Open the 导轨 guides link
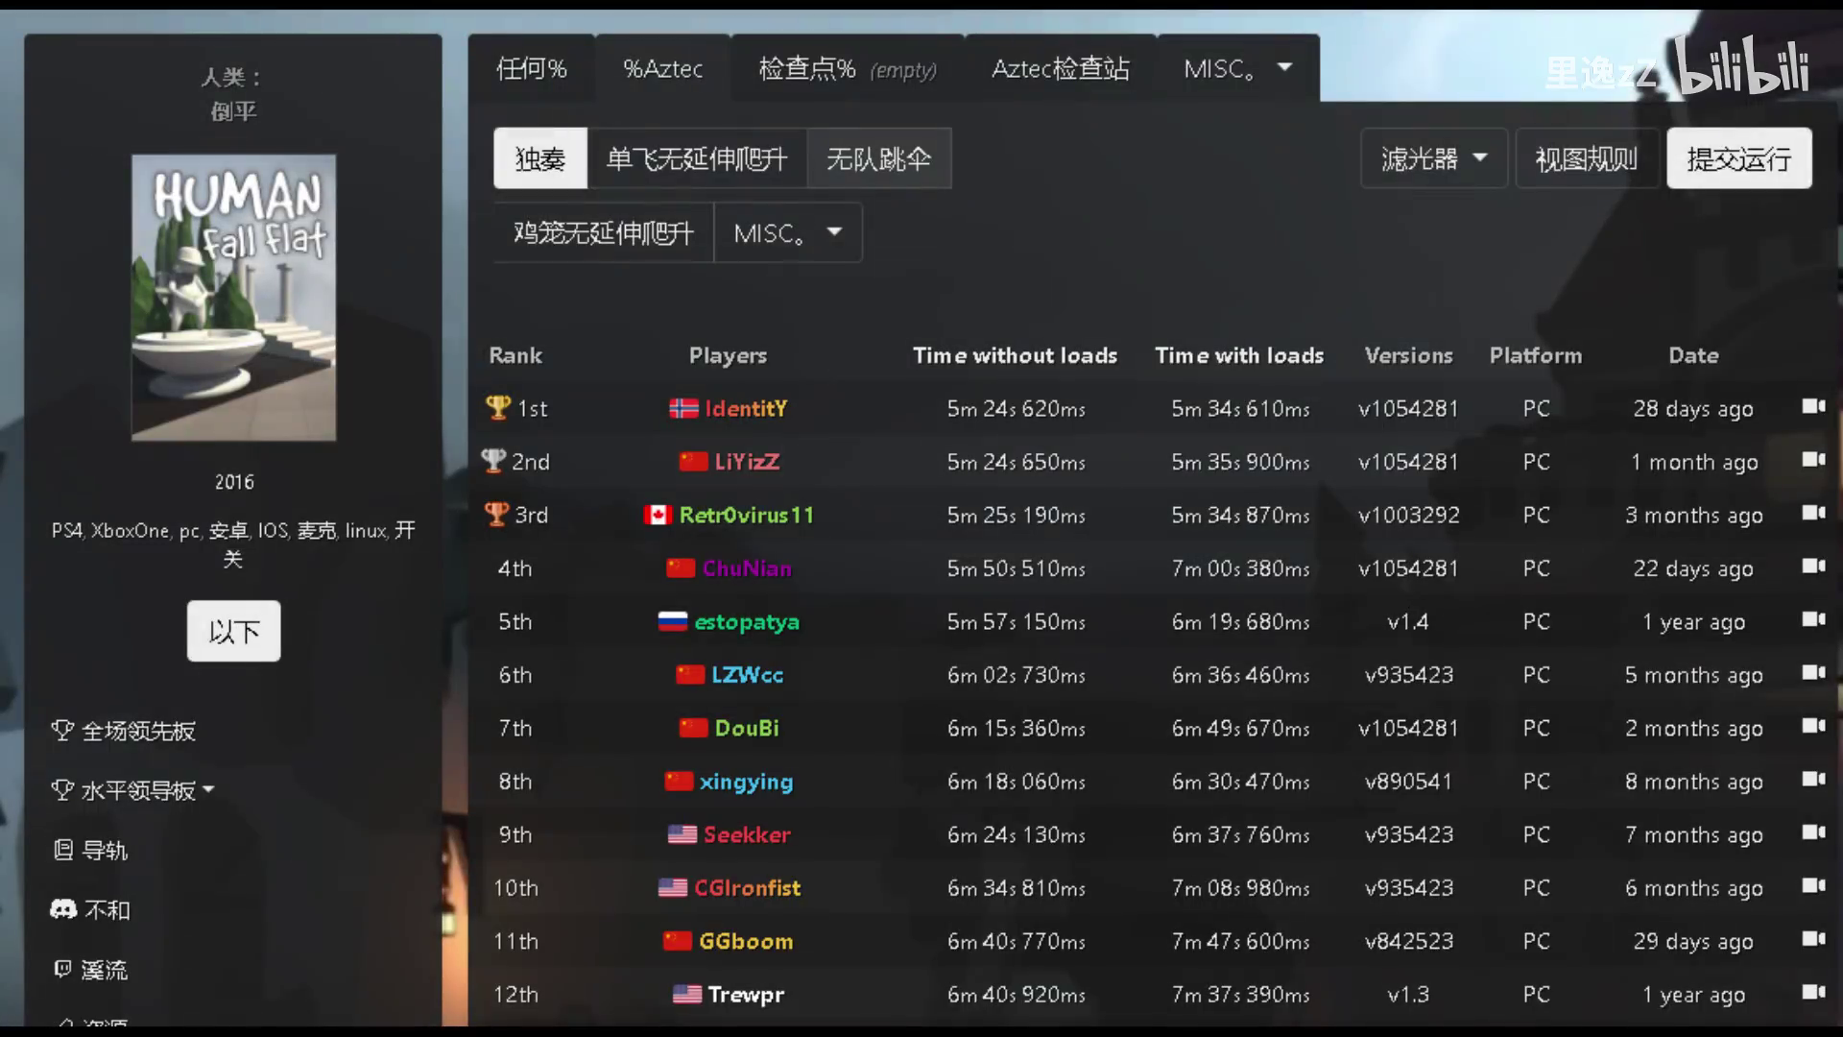This screenshot has width=1843, height=1037. [x=105, y=850]
